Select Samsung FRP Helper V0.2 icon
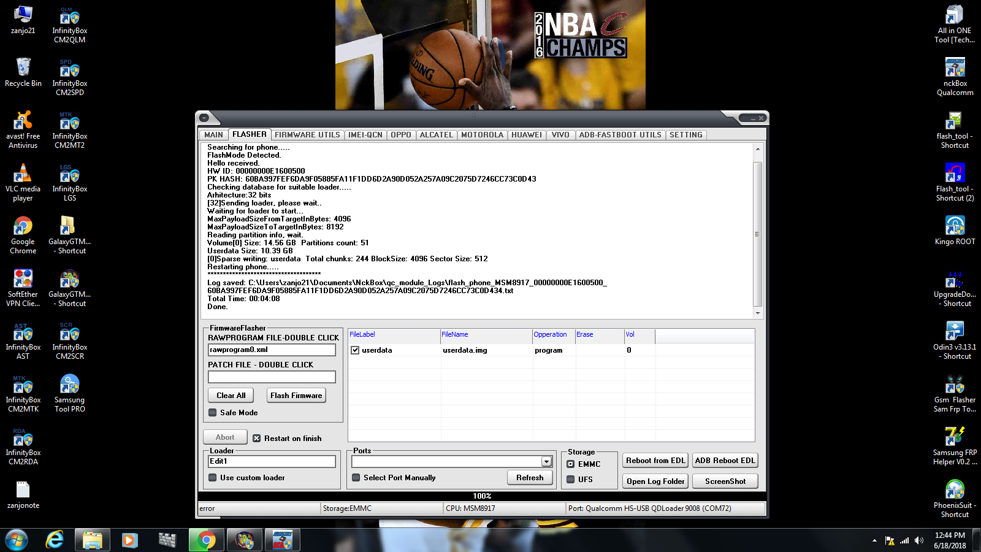Screen dimensions: 981x552 point(955,446)
